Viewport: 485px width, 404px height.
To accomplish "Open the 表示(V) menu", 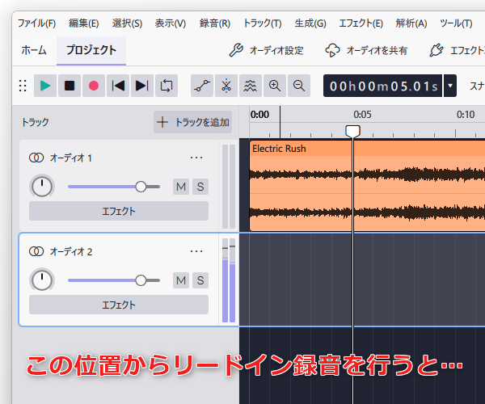I will tap(171, 23).
